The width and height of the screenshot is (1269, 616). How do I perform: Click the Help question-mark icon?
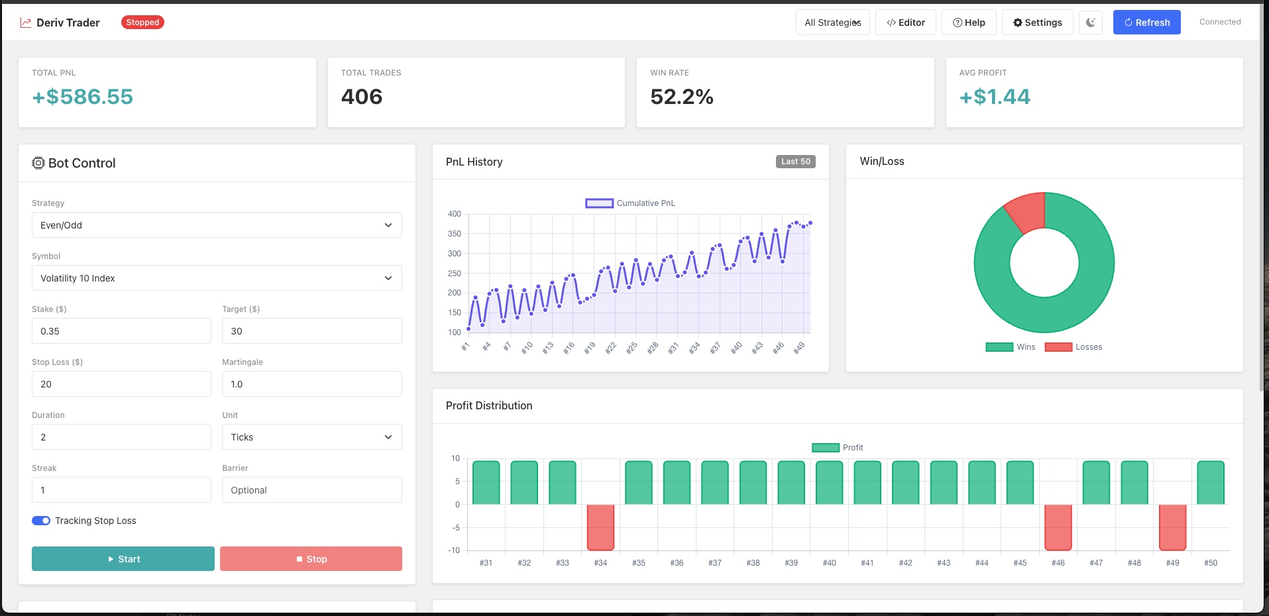956,22
